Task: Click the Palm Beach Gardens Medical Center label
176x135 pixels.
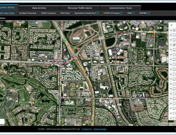Action: click(x=140, y=109)
